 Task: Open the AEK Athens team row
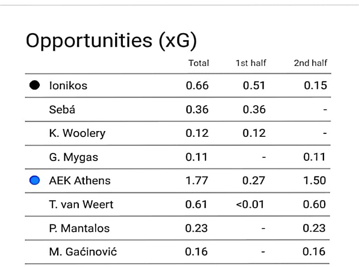[80, 180]
